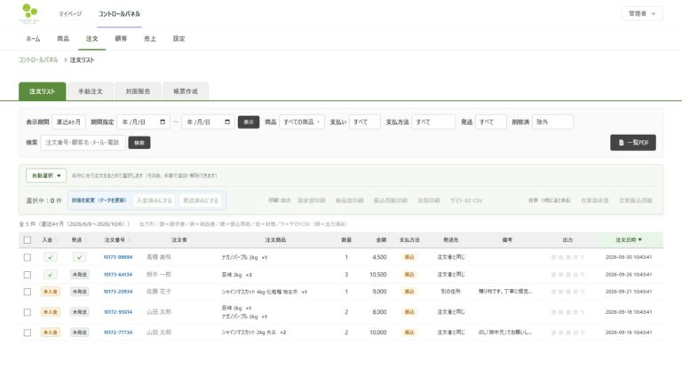
Task: Open the 表示期間 直近4ヶ月 dropdown
Action: (68, 122)
